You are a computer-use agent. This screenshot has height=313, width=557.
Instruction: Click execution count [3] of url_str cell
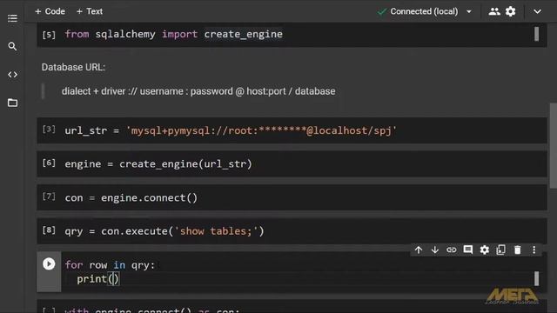pos(49,130)
